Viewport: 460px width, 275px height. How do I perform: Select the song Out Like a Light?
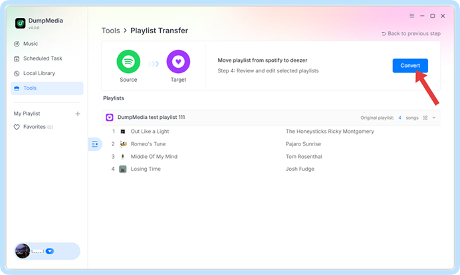coord(150,132)
